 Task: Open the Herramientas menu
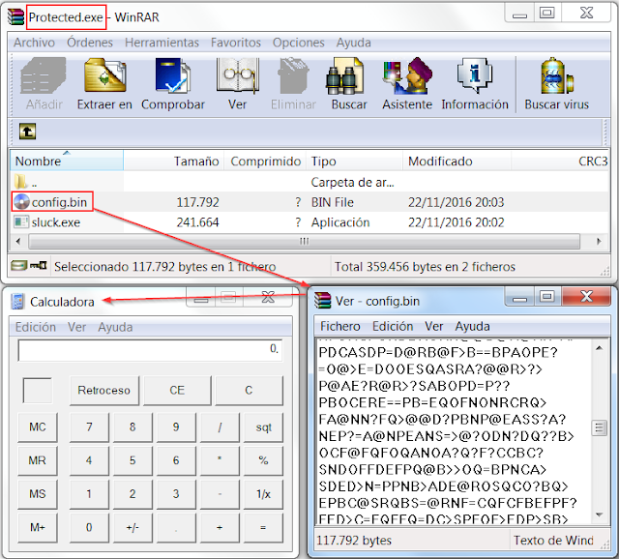tap(162, 43)
